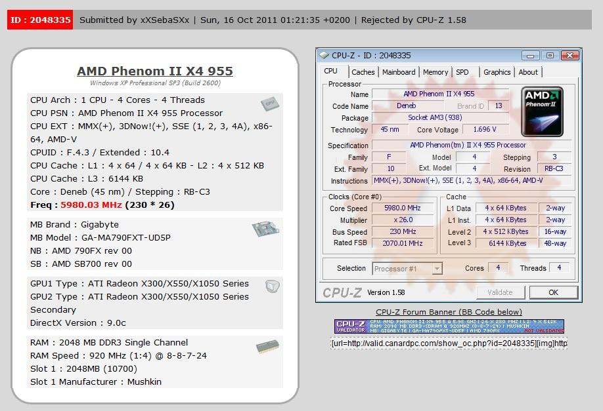Viewport: 603px width, 411px height.
Task: Click the Core Voltage value 1.696 V
Action: [485, 129]
